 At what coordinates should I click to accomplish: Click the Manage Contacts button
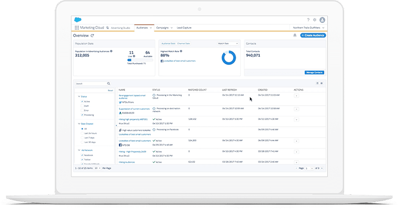tap(314, 72)
